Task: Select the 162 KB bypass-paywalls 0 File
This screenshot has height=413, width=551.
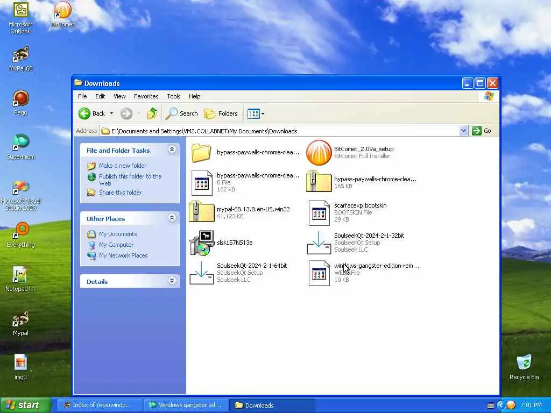Action: point(245,182)
